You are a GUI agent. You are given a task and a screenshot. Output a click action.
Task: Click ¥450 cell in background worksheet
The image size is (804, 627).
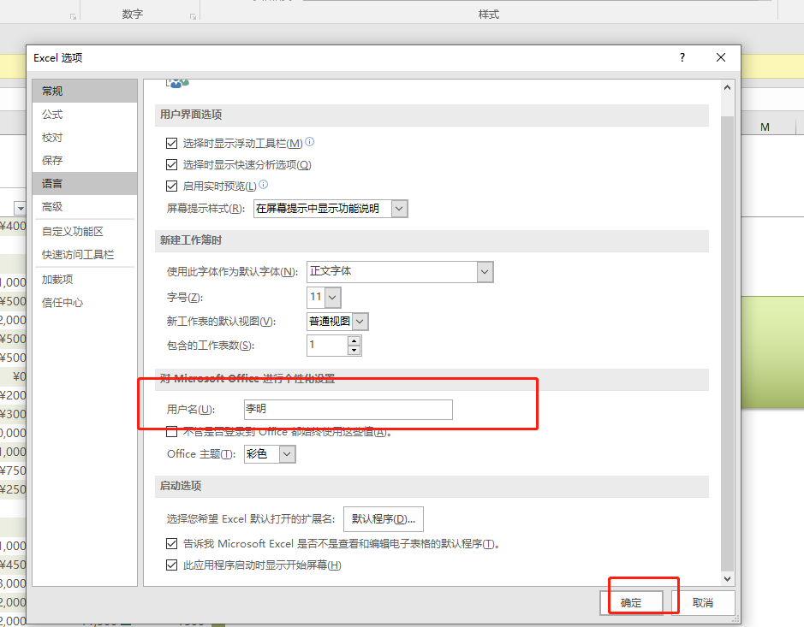13,565
